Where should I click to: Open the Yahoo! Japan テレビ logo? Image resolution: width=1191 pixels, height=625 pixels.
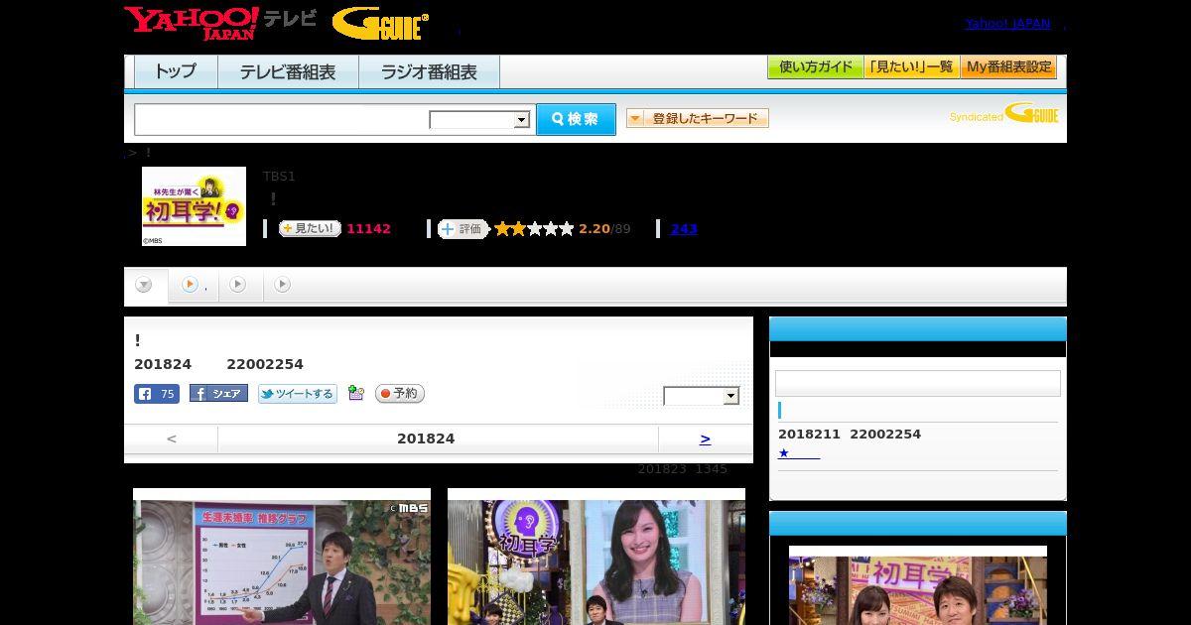[220, 22]
